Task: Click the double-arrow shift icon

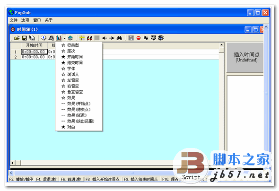Action: tap(146, 38)
